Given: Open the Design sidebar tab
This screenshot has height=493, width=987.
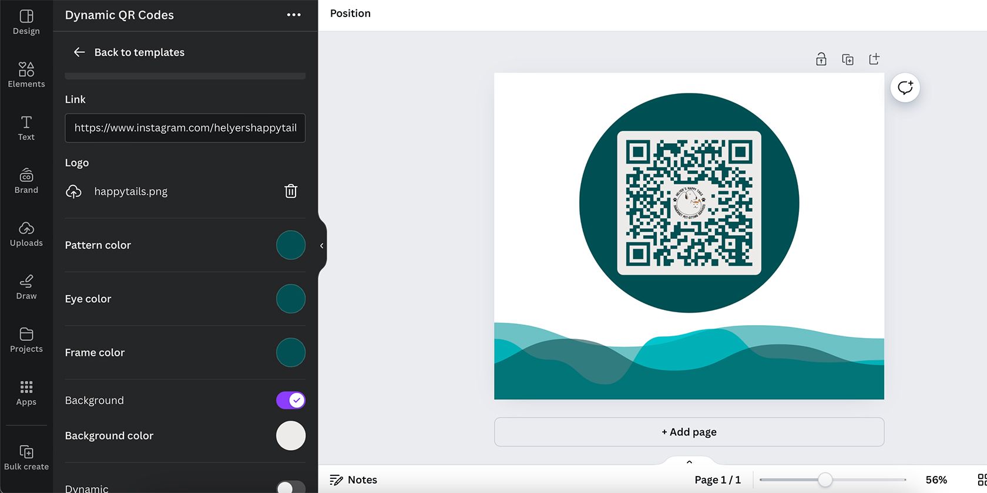Looking at the screenshot, I should (26, 22).
